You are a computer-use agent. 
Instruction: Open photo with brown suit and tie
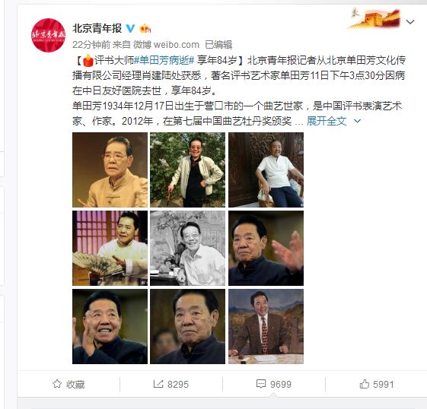266,326
